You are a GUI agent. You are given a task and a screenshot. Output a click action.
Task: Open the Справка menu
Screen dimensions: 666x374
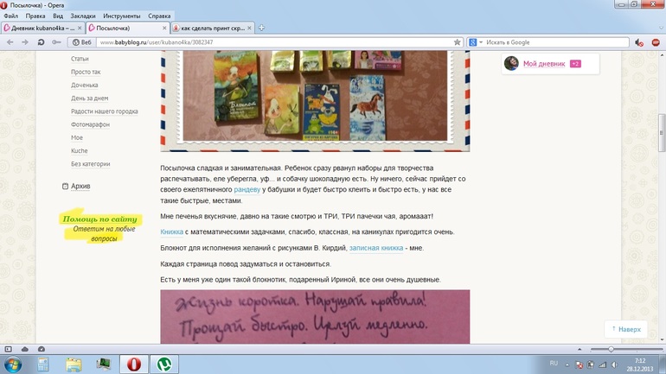tap(159, 16)
